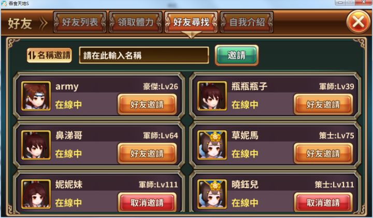Cancel invitation to 妮妮妹
This screenshot has width=373, height=218.
(x=147, y=203)
